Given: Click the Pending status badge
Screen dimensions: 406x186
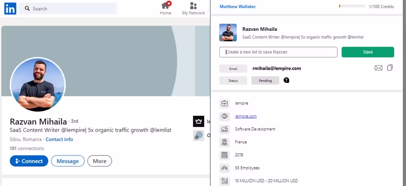Looking at the screenshot, I should click(x=265, y=80).
